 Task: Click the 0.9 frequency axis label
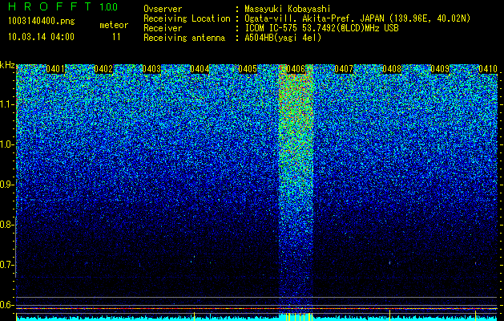(x=7, y=185)
